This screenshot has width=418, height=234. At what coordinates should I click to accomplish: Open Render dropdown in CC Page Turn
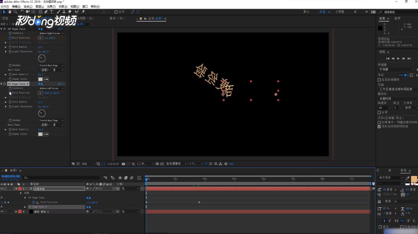pyautogui.click(x=51, y=66)
